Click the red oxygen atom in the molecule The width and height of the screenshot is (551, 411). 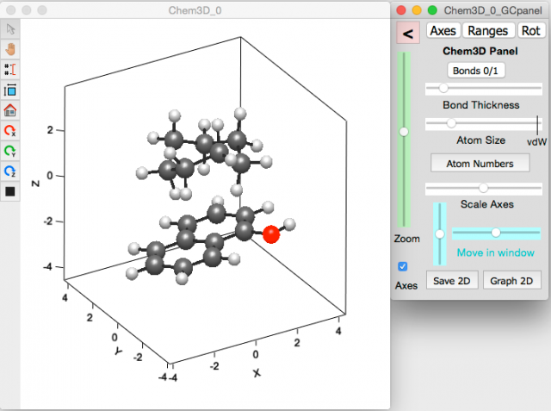coord(271,234)
